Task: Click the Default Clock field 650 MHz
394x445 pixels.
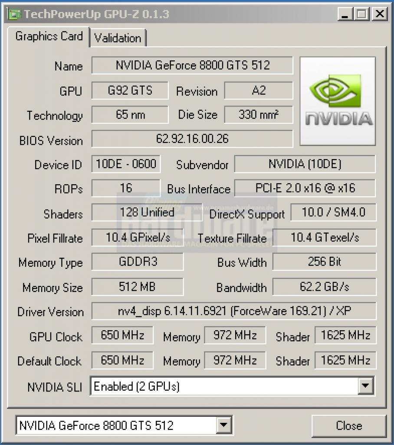Action: [x=122, y=360]
